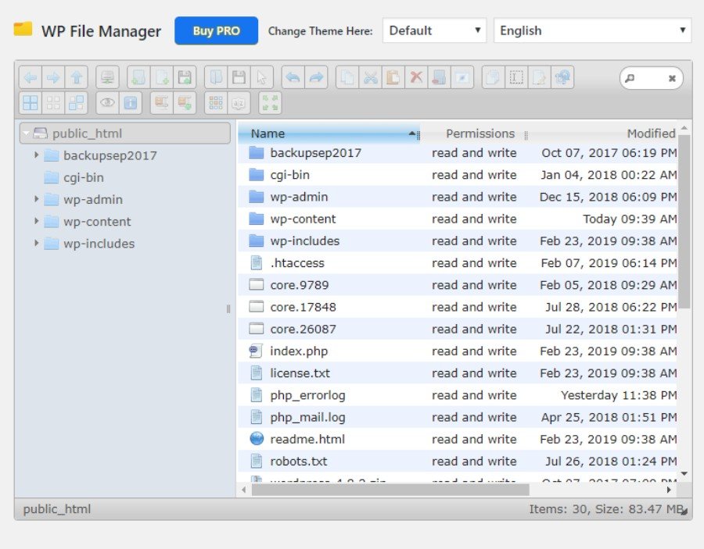
Task: Sort files by Name column header
Action: click(329, 134)
